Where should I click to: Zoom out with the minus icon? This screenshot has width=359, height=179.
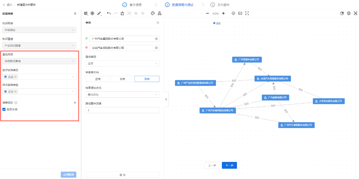coord(207,13)
